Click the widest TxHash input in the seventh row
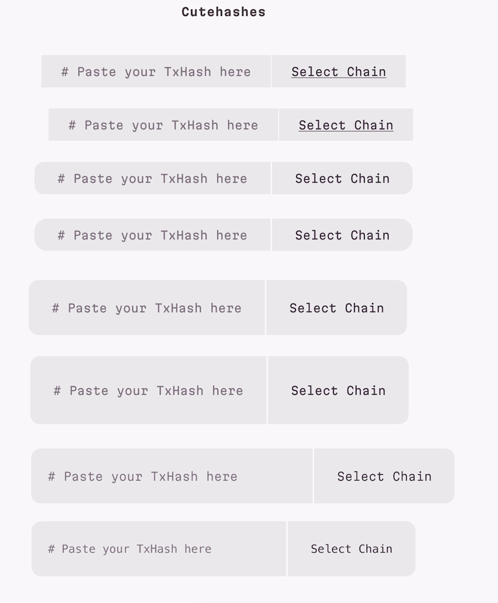 point(172,476)
